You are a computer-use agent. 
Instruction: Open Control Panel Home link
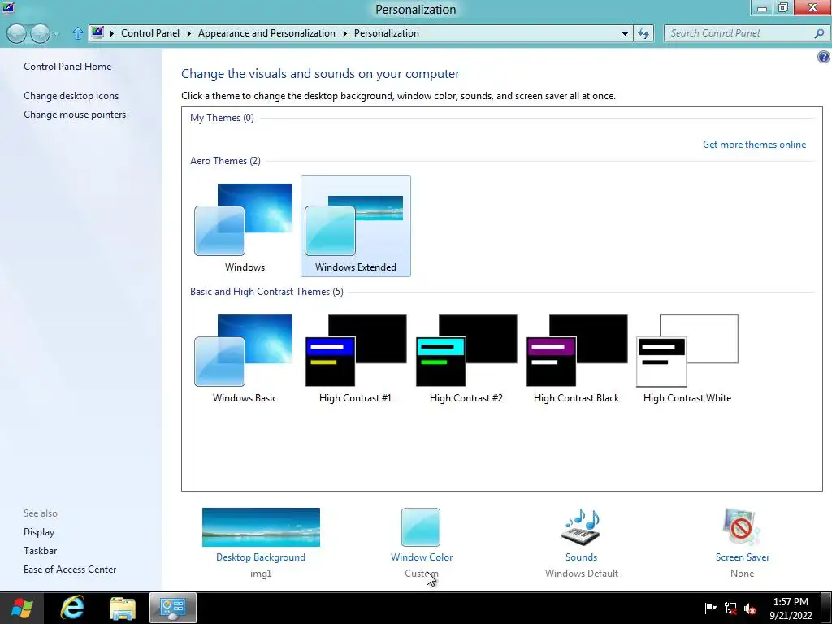point(67,67)
